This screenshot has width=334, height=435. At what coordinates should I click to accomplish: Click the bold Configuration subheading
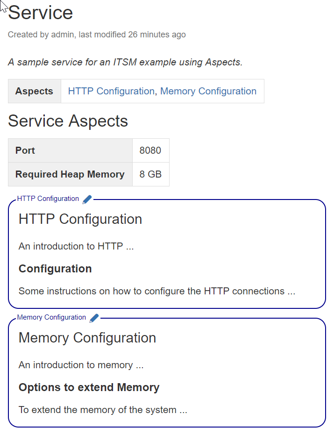point(55,269)
